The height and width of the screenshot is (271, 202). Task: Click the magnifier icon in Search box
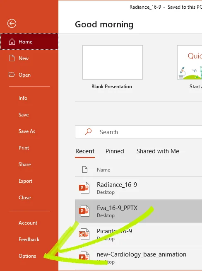click(89, 132)
